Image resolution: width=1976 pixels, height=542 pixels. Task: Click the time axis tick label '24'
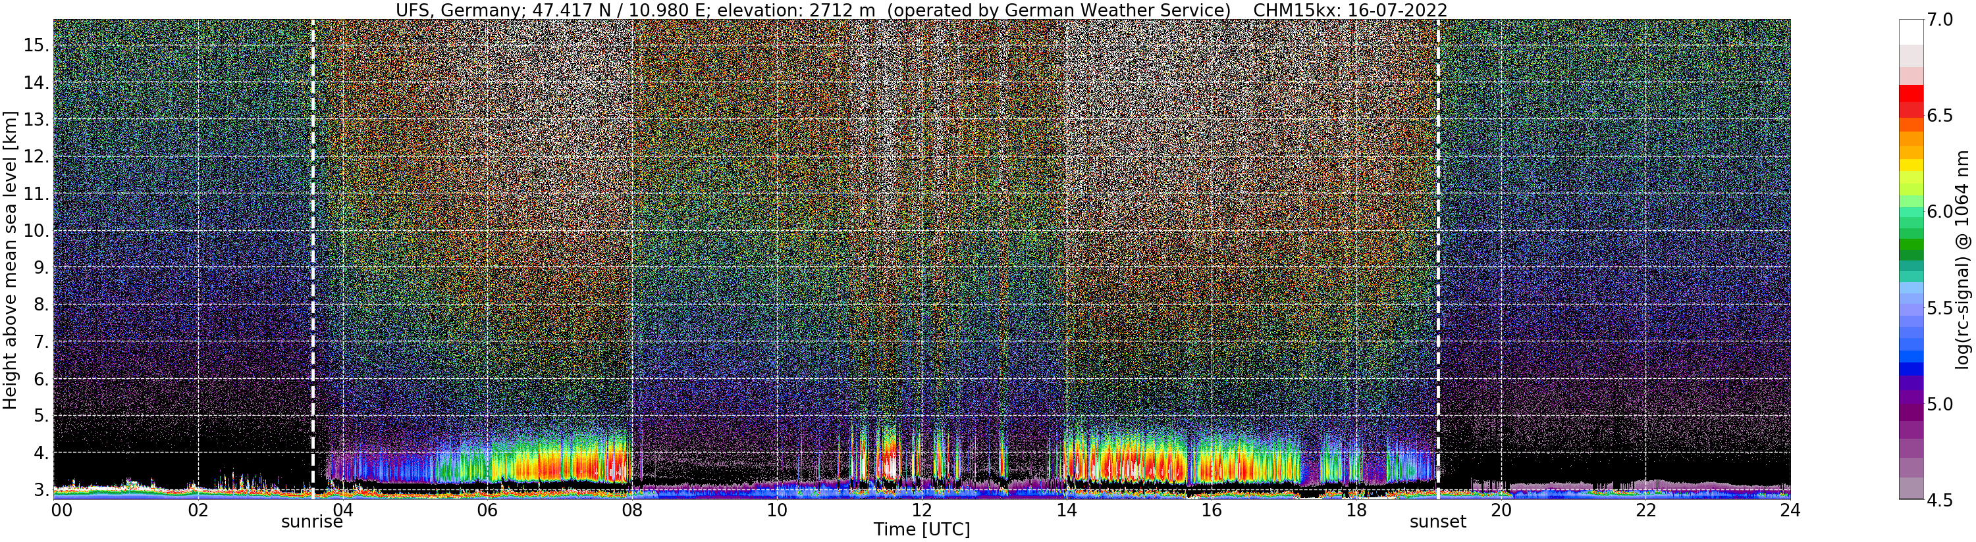1790,510
